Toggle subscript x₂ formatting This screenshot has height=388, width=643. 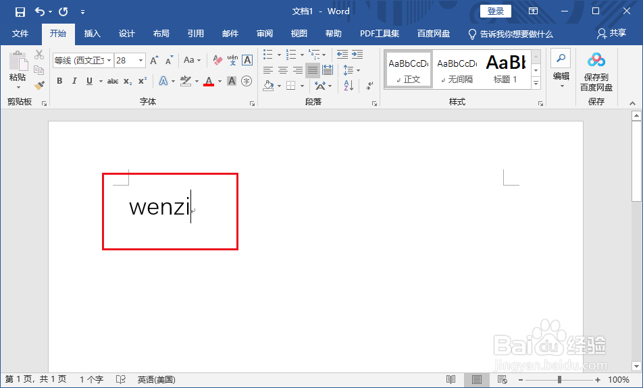tap(128, 81)
